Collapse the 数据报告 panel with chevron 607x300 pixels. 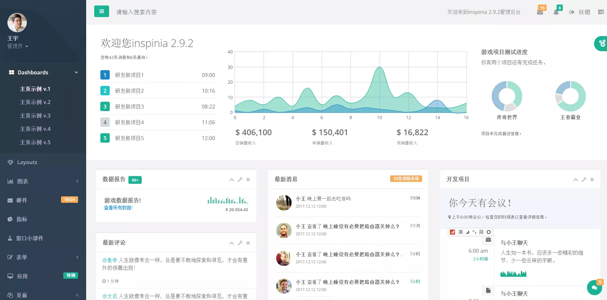point(232,180)
